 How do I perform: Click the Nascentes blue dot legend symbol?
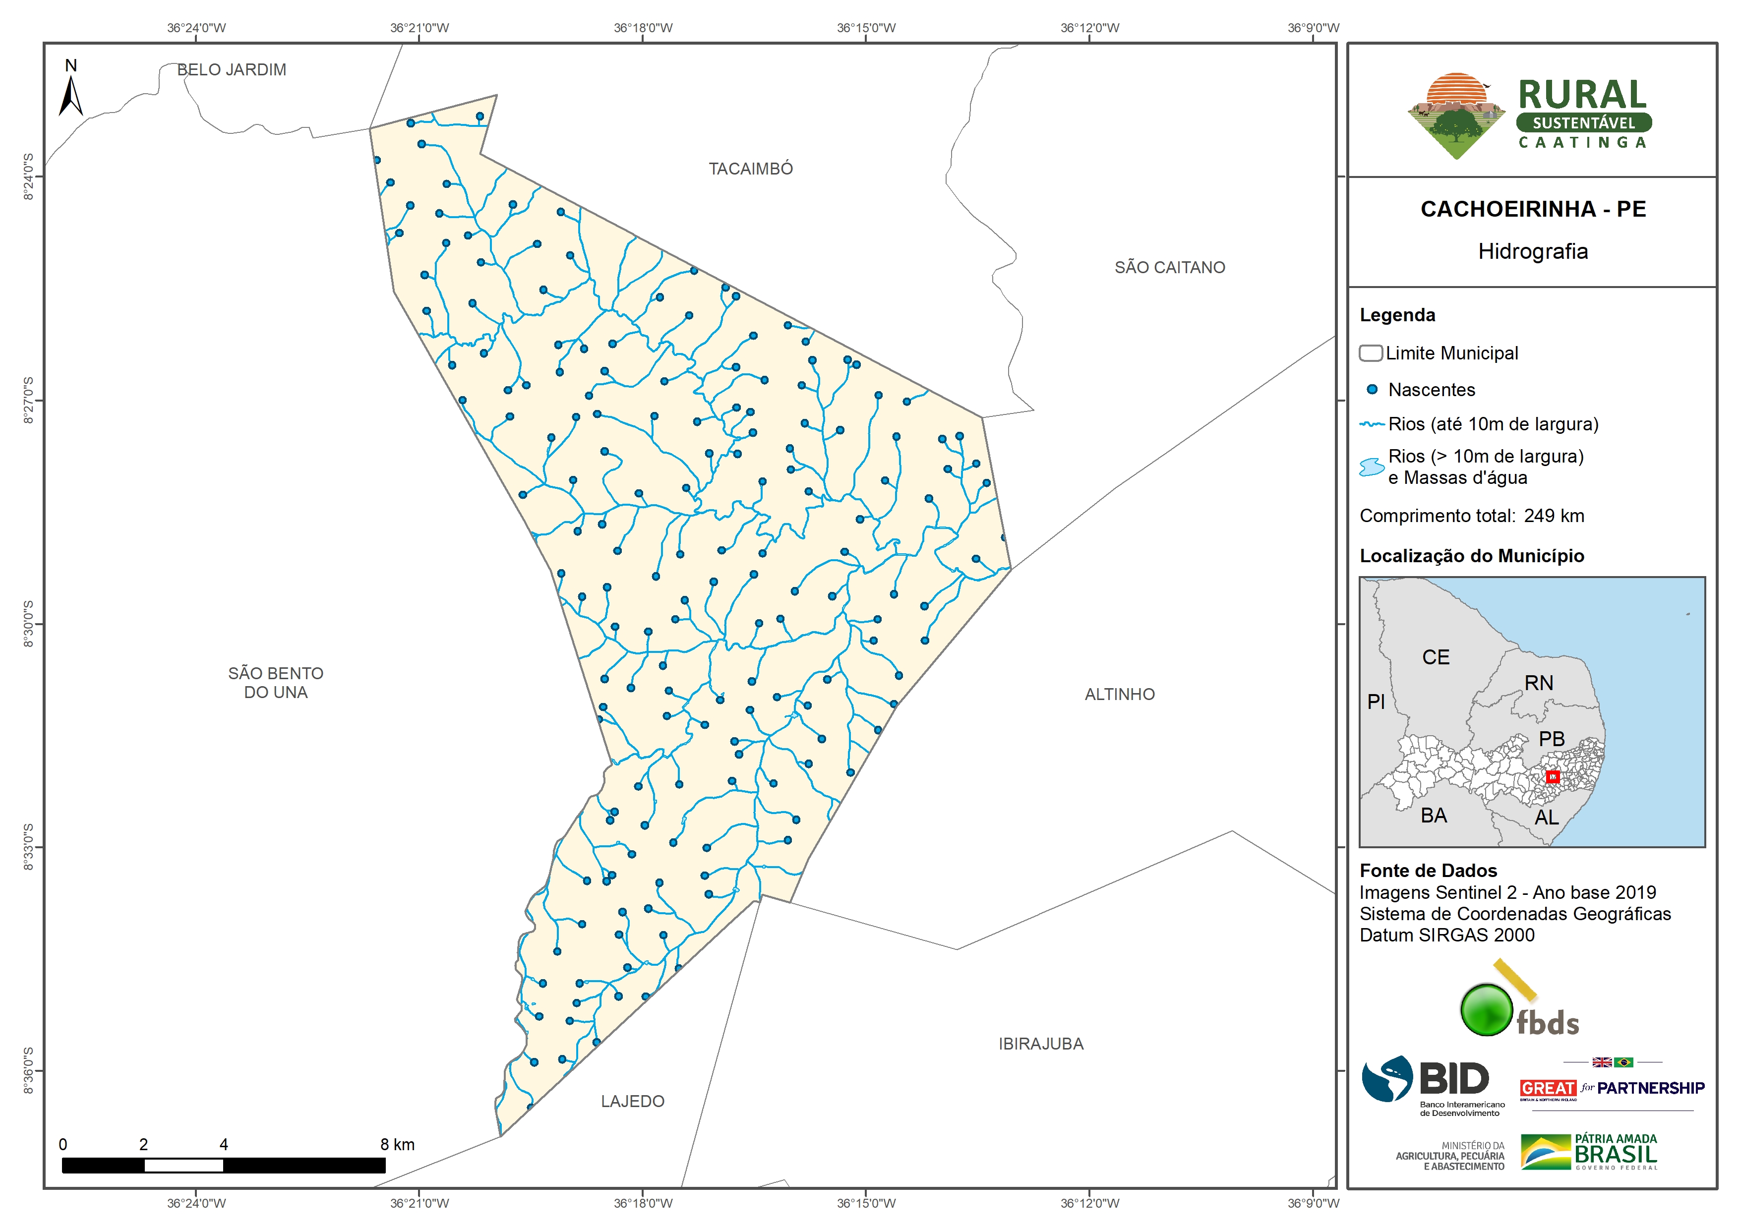coord(1372,390)
